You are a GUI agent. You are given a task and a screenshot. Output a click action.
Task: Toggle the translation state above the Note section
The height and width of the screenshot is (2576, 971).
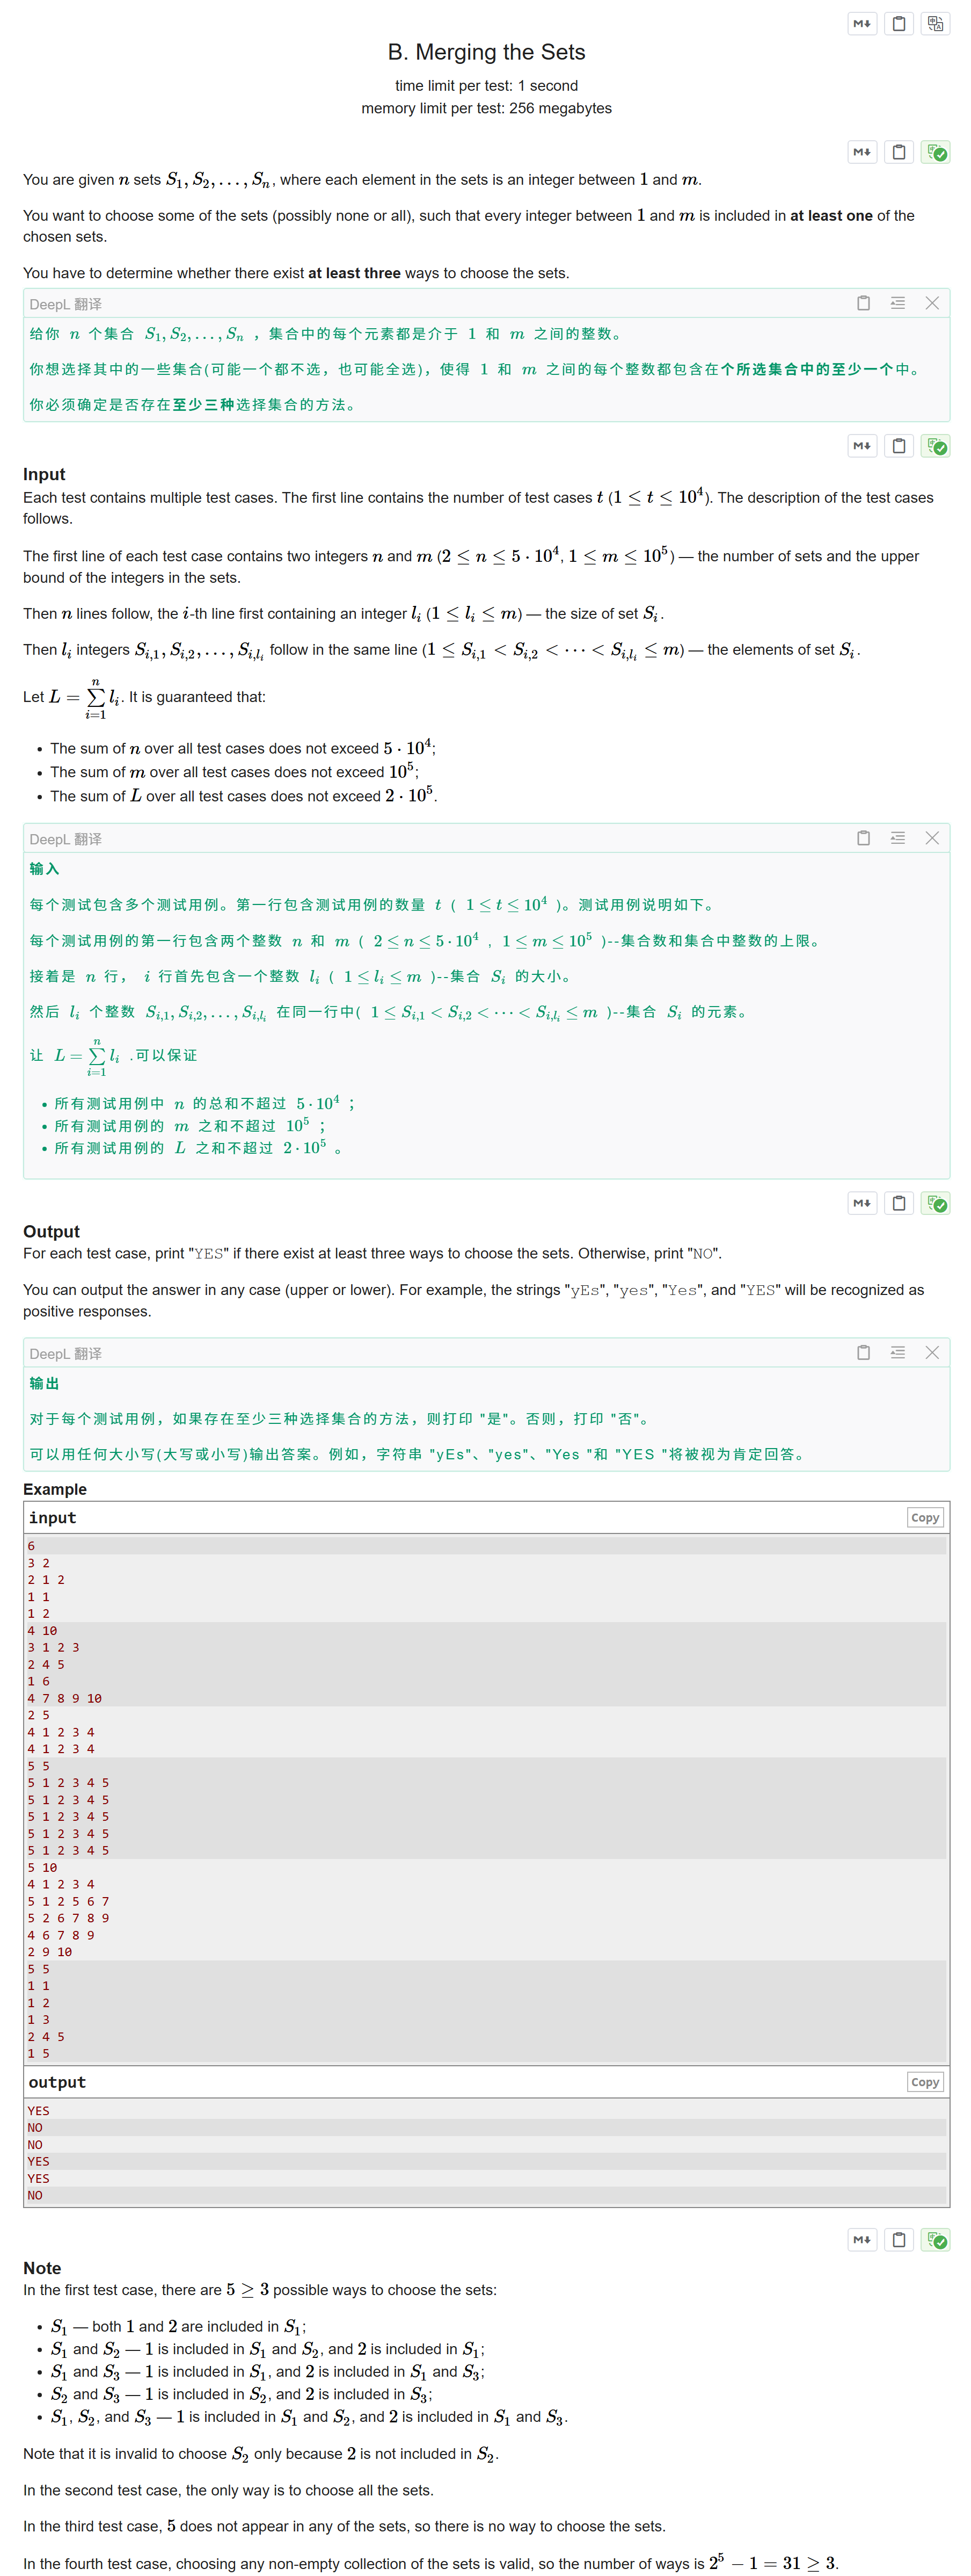[936, 2238]
